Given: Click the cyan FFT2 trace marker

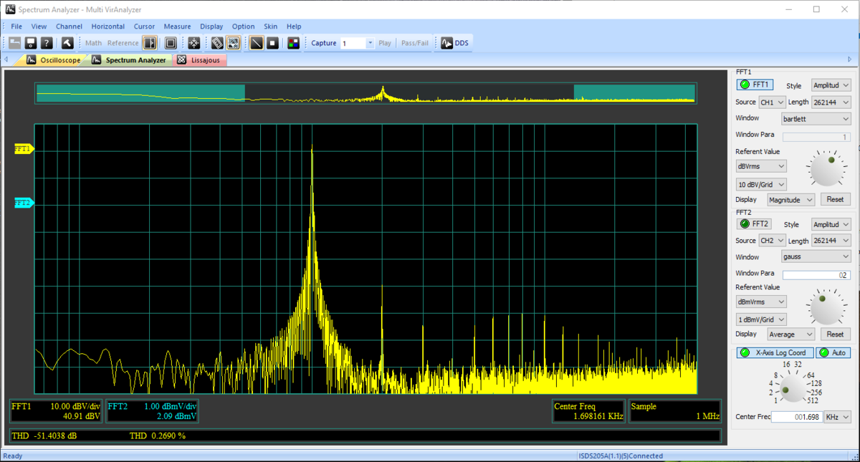Looking at the screenshot, I should [24, 203].
